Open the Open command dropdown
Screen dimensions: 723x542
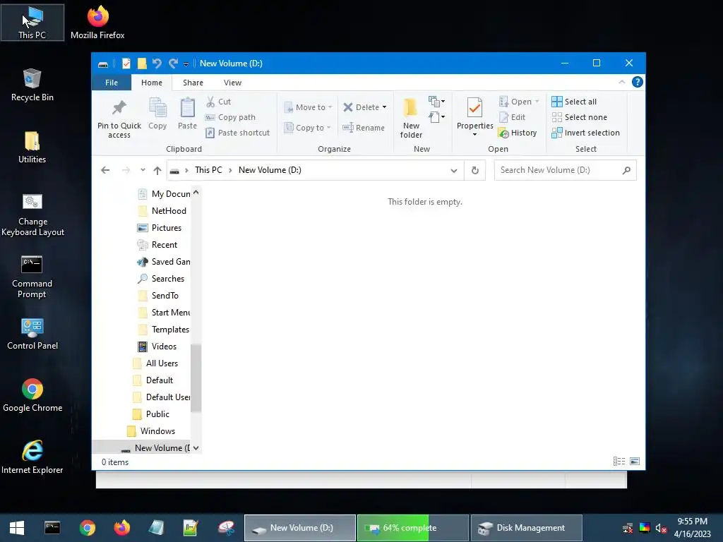point(537,102)
